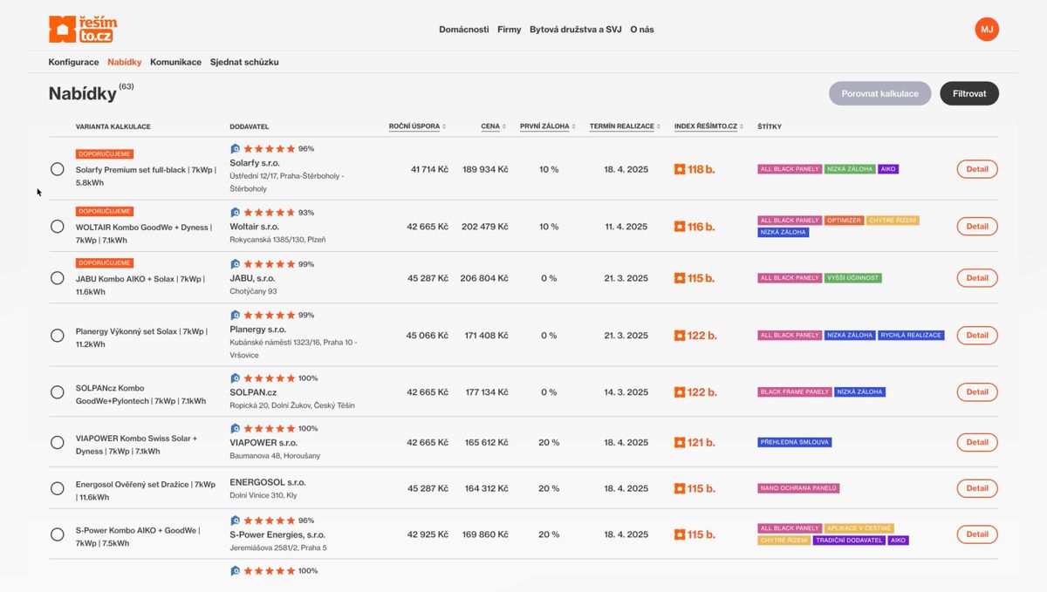Sort by První záloha column
Image resolution: width=1047 pixels, height=592 pixels.
(x=548, y=126)
